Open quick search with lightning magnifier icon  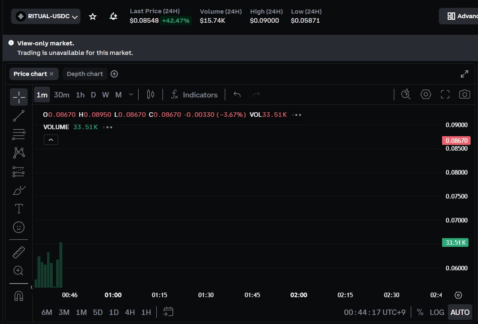(x=406, y=95)
